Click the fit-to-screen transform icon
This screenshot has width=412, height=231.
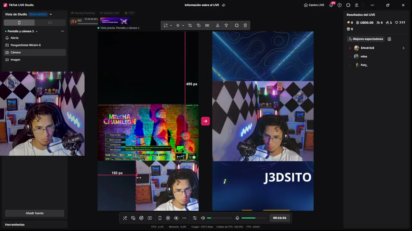click(x=166, y=25)
